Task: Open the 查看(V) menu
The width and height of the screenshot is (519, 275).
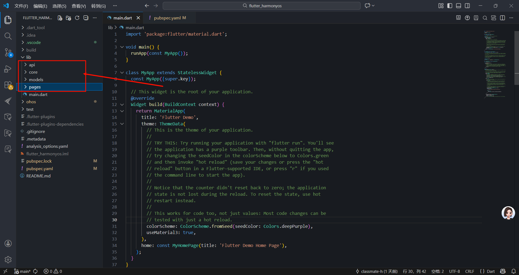Action: (x=79, y=6)
